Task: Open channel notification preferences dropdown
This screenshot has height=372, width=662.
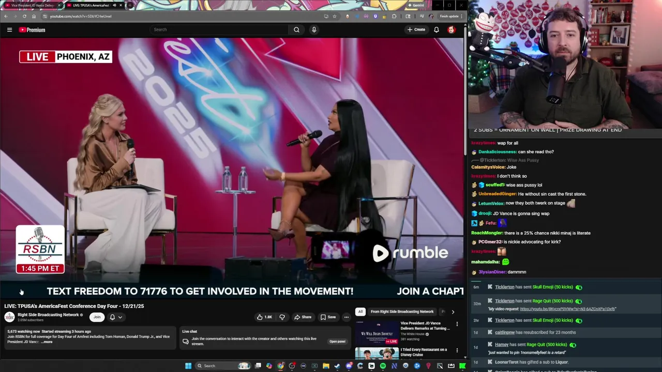Action: tap(116, 317)
